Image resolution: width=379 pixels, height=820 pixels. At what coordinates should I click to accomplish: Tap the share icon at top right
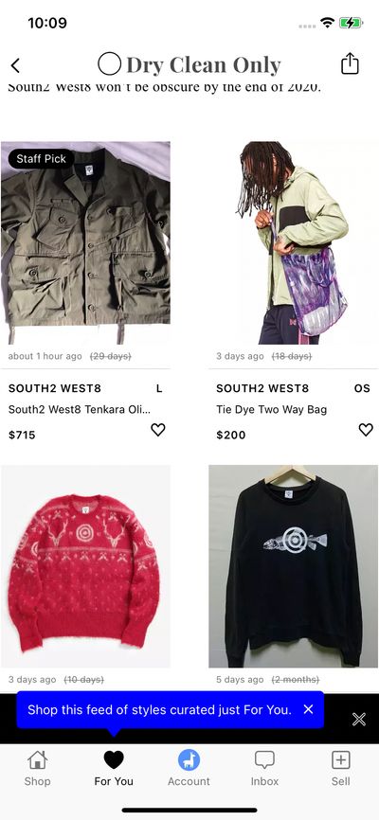(x=350, y=63)
